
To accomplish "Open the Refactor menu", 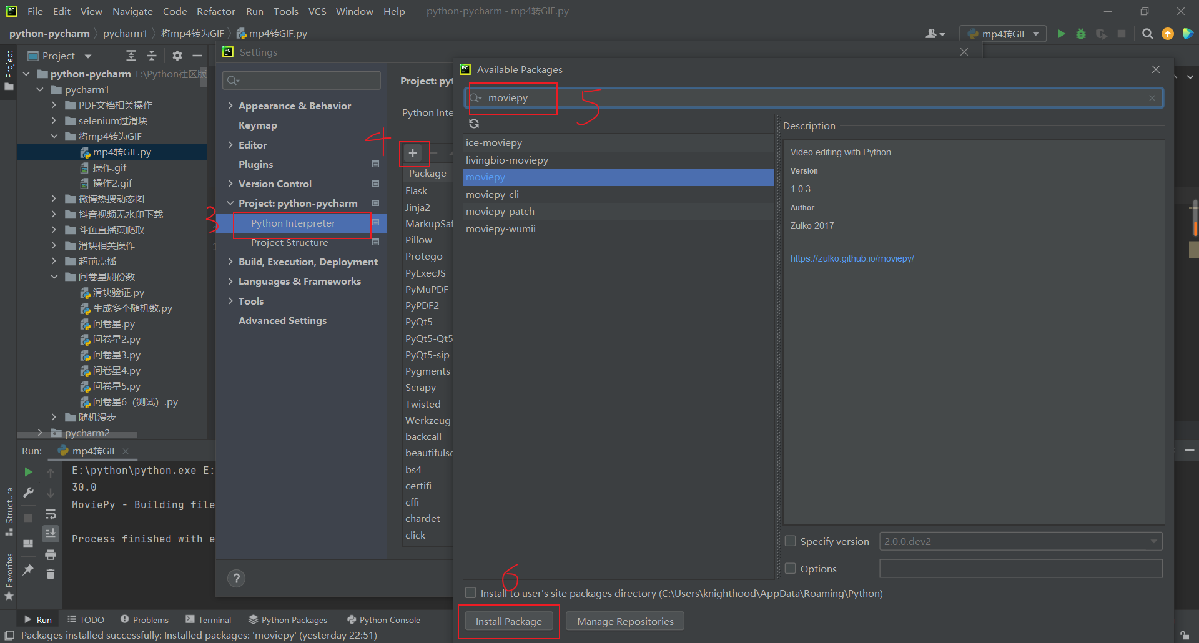I will (215, 11).
